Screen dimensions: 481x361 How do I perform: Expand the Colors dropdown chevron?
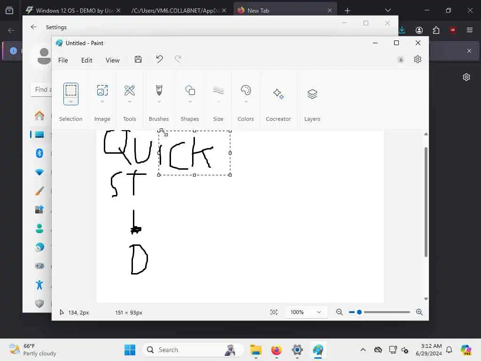(x=246, y=102)
